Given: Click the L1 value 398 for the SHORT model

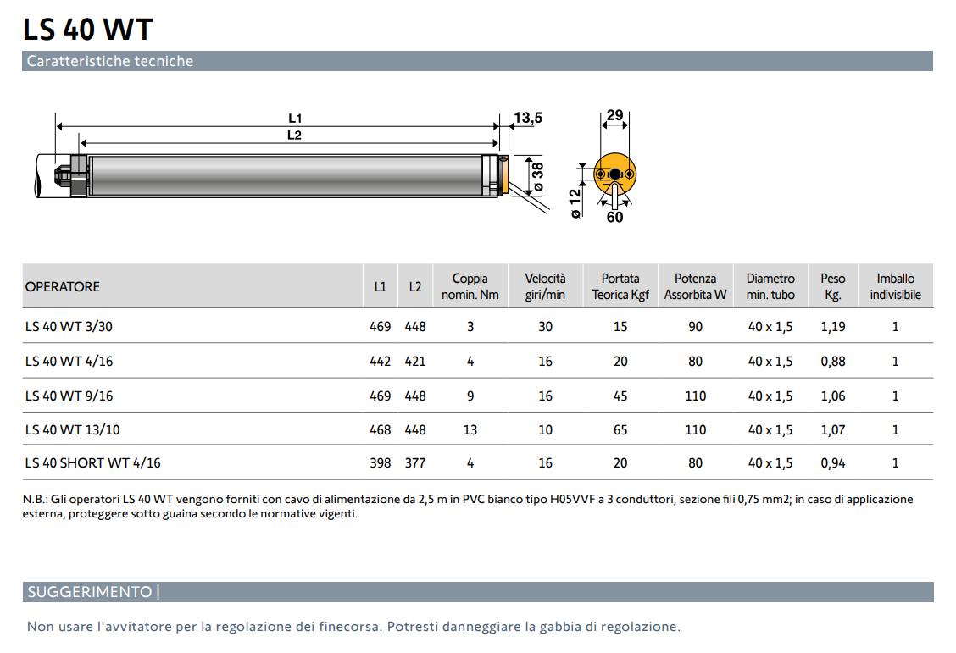Looking at the screenshot, I should pyautogui.click(x=381, y=463).
